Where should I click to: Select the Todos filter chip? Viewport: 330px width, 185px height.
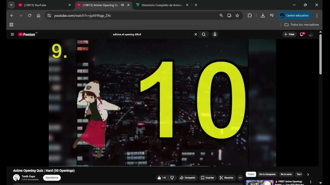click(251, 174)
